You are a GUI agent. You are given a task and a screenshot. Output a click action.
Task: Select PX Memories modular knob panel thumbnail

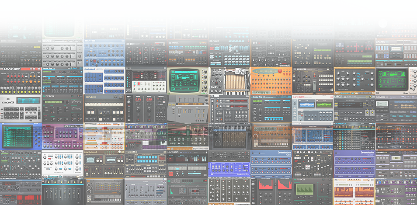[x=229, y=191]
